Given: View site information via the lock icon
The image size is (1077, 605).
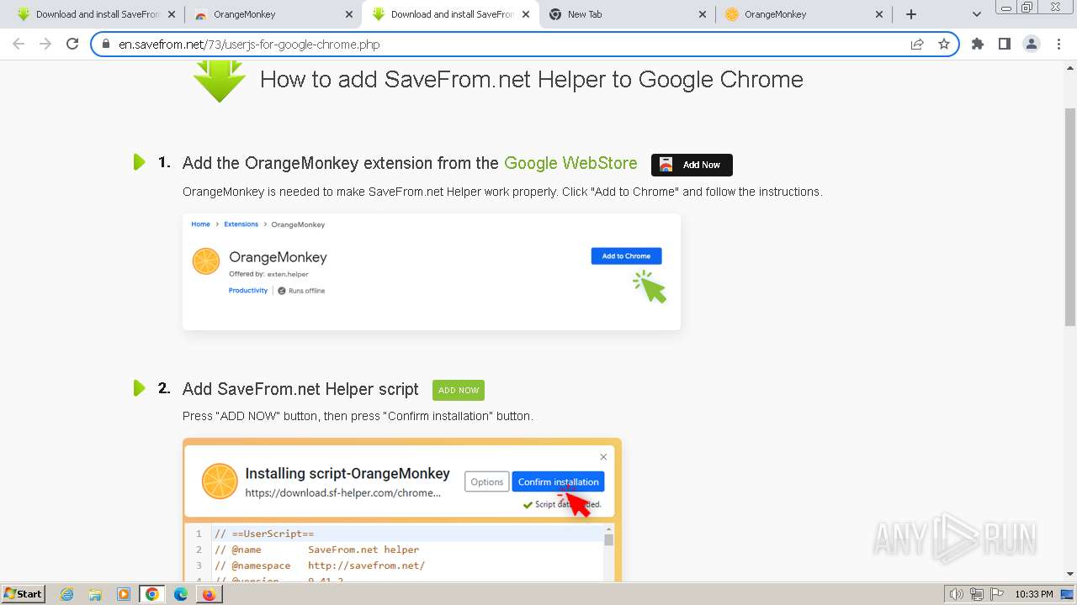Looking at the screenshot, I should [x=106, y=44].
